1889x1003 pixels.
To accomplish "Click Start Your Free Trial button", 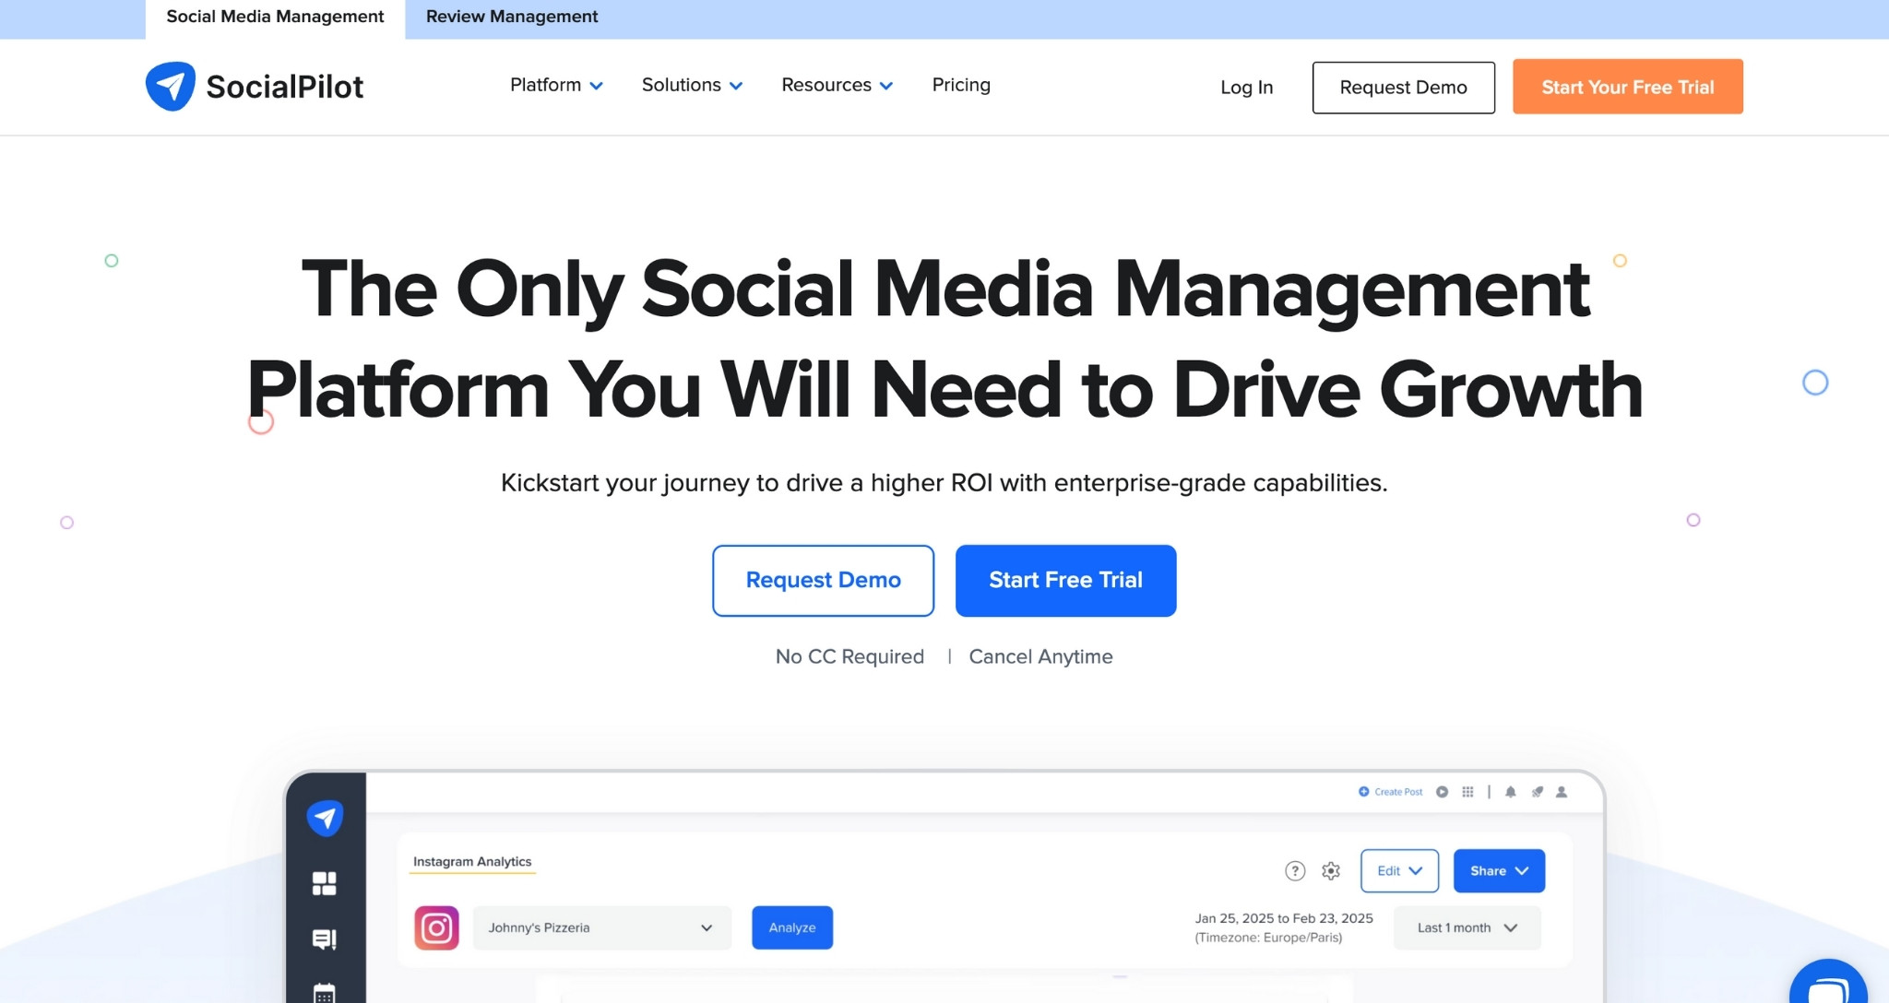I will [1628, 87].
